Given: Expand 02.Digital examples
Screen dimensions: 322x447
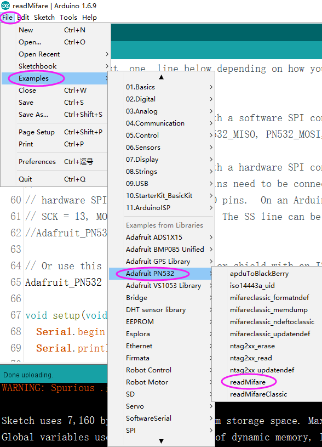Looking at the screenshot, I should [161, 99].
